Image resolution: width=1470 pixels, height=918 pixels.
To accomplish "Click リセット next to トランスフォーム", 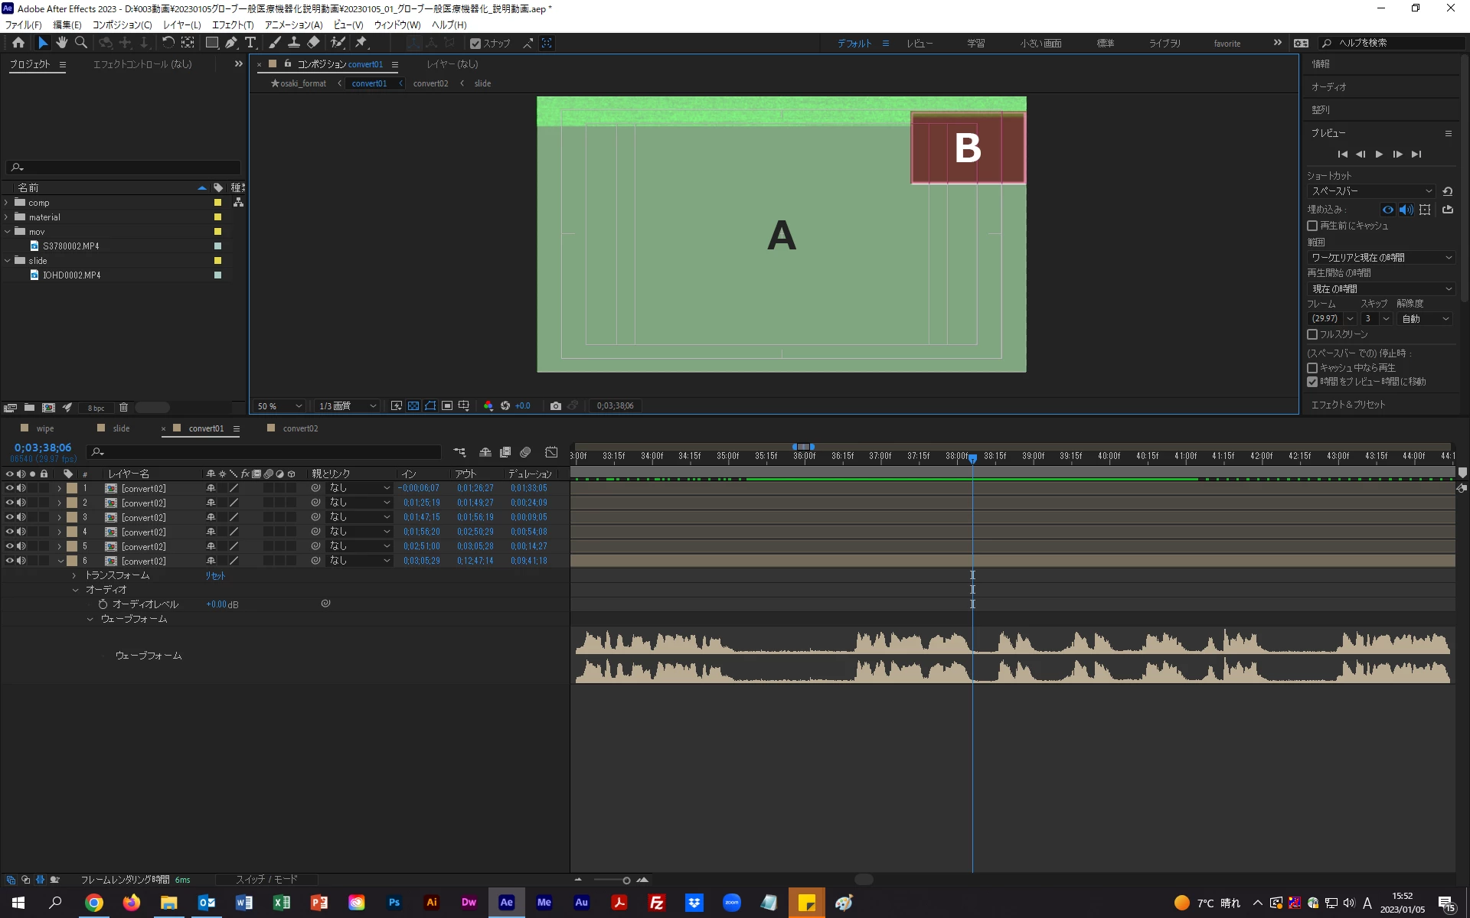I will click(x=215, y=575).
